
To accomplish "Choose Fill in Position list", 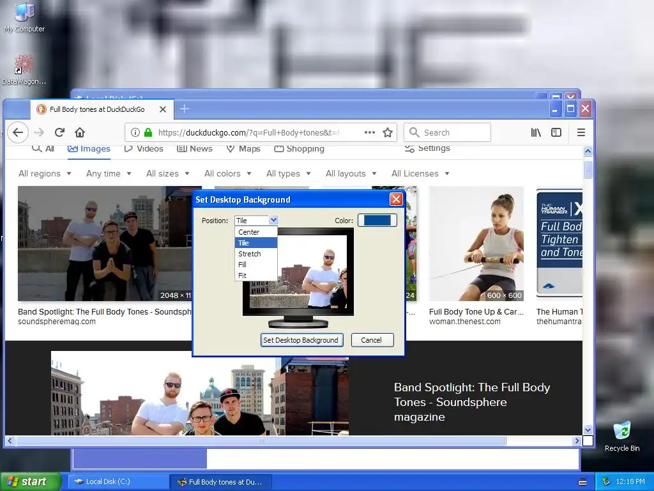I will click(256, 265).
